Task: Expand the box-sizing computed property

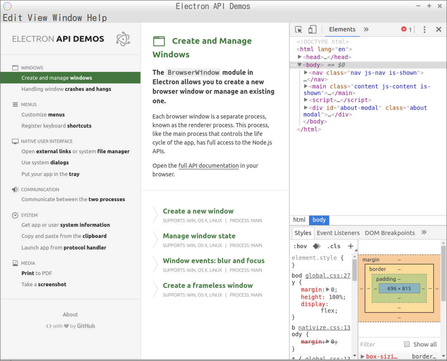Action: 362,356
